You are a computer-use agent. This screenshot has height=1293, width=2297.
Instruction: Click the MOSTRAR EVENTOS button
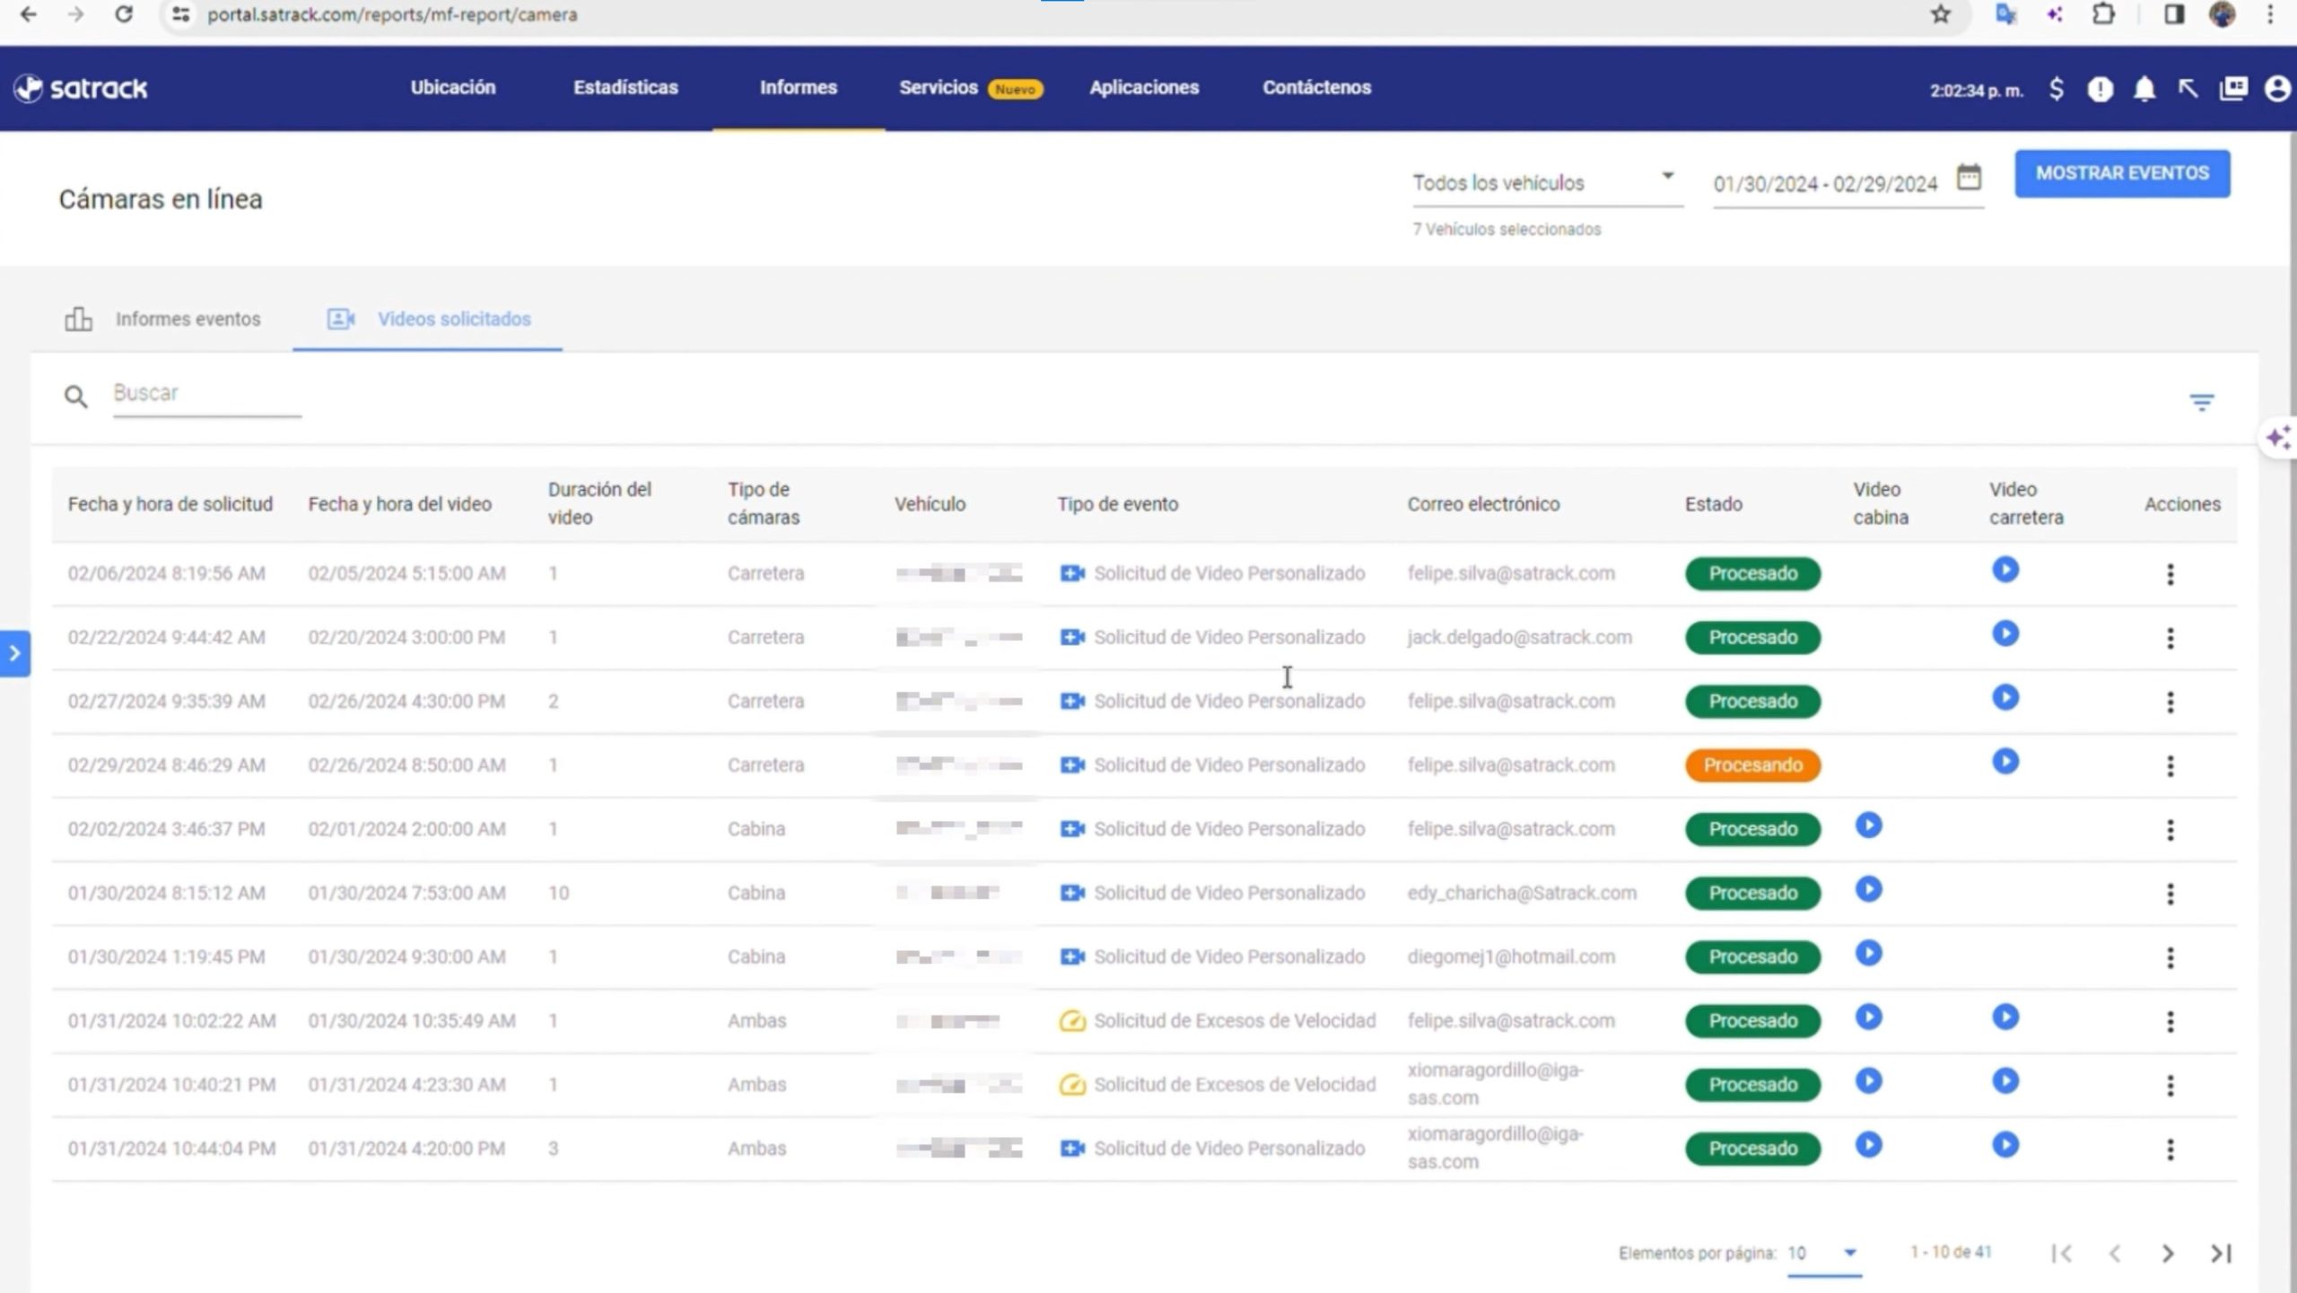click(2122, 173)
